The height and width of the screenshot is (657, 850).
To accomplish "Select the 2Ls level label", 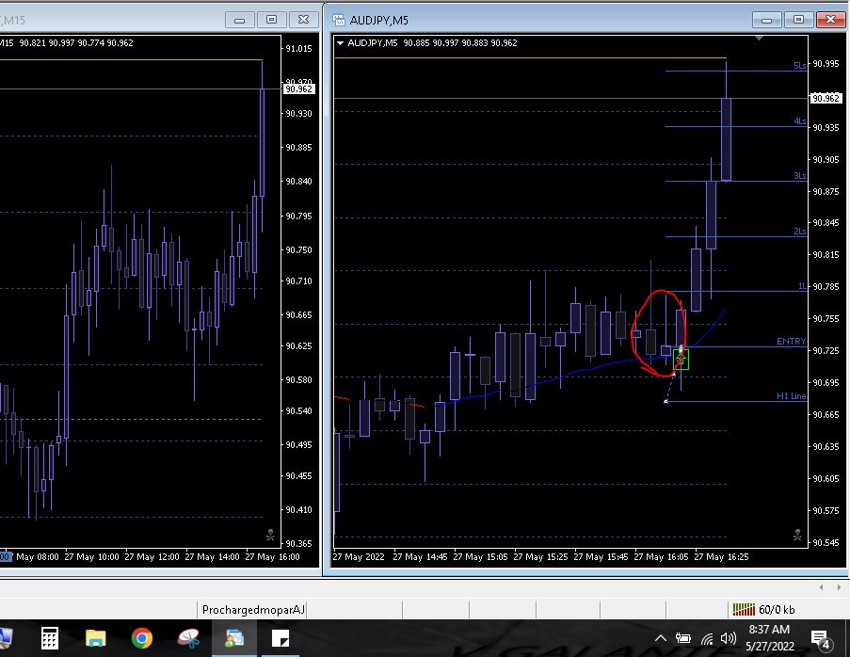I will click(799, 231).
